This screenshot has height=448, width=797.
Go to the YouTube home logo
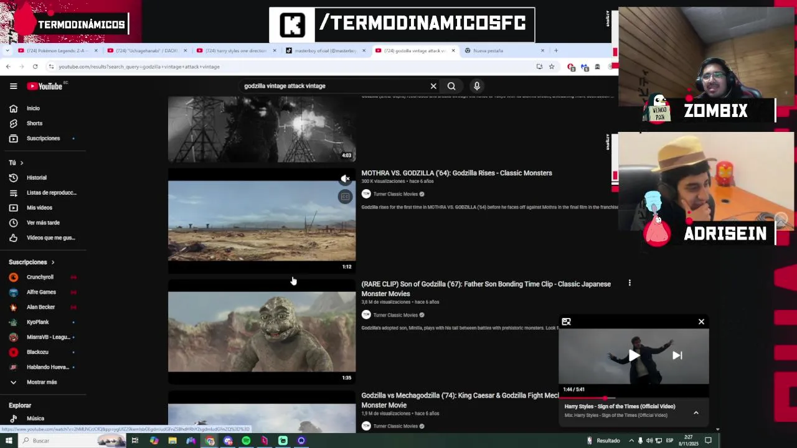tap(45, 86)
